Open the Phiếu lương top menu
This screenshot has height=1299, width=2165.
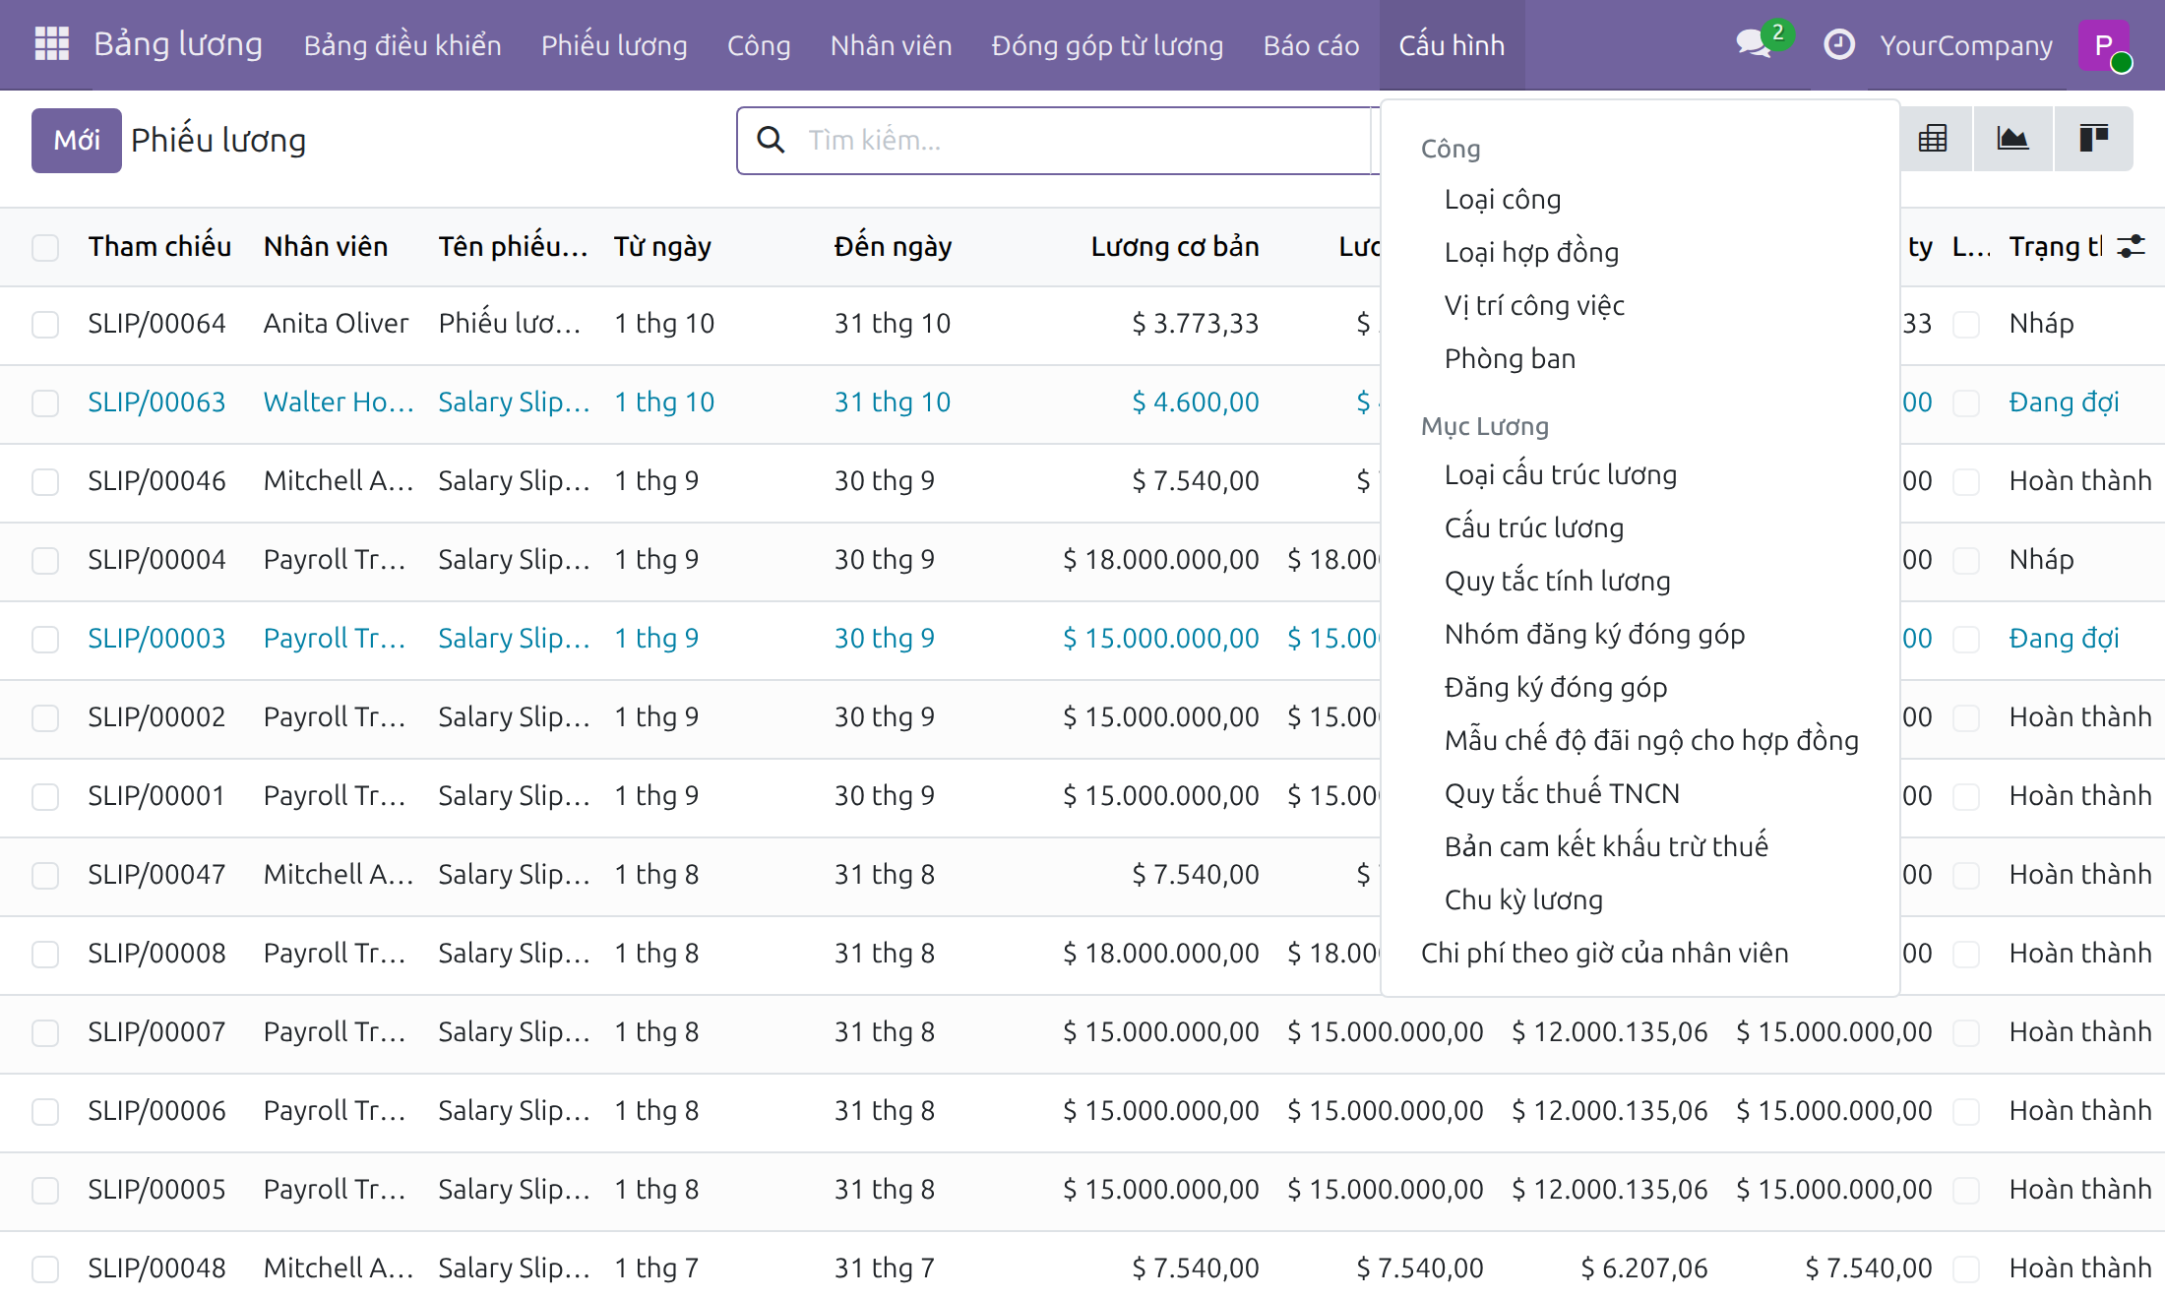(614, 45)
